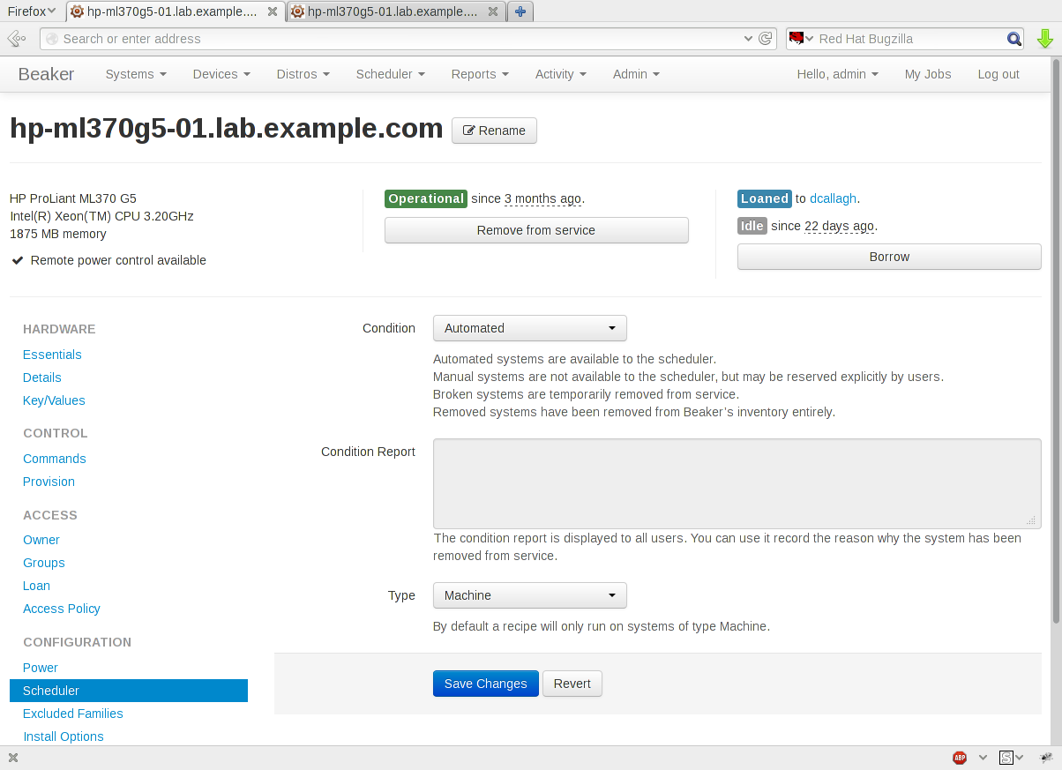Open the Install Options section
Screen dimensions: 1062x770
point(64,736)
